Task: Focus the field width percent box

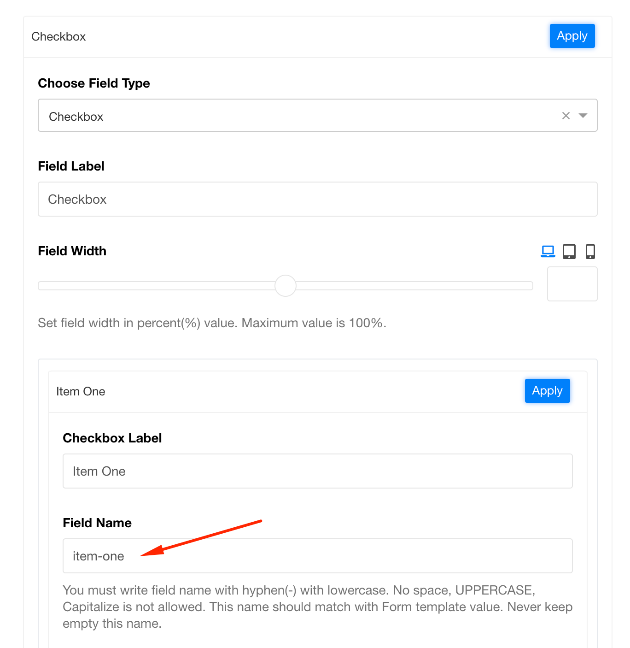Action: 572,284
